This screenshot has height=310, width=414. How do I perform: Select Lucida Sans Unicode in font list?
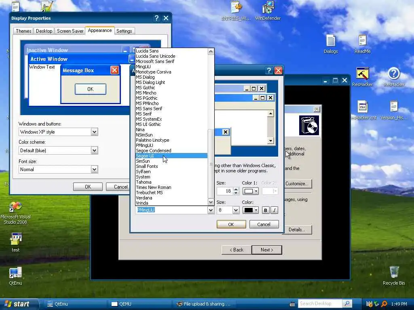point(171,56)
